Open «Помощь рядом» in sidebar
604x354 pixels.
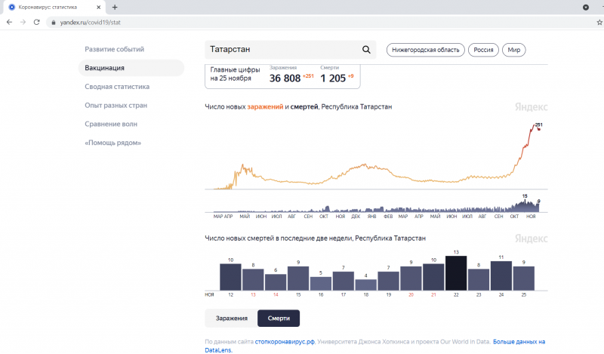pyautogui.click(x=112, y=143)
